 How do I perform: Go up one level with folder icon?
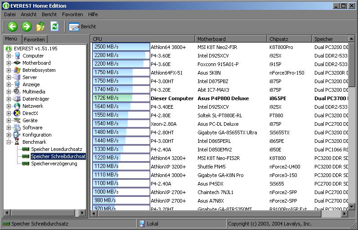click(x=40, y=27)
